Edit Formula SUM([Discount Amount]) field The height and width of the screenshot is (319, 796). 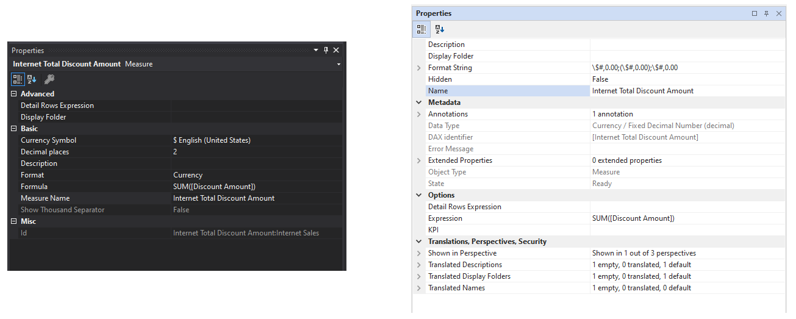click(x=258, y=187)
